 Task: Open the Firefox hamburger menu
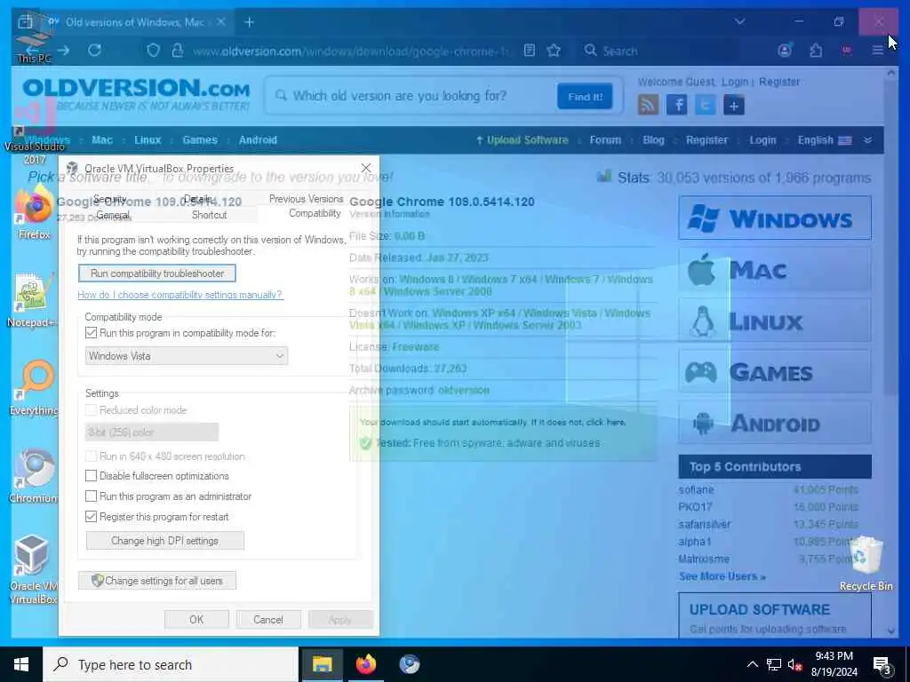pyautogui.click(x=877, y=51)
